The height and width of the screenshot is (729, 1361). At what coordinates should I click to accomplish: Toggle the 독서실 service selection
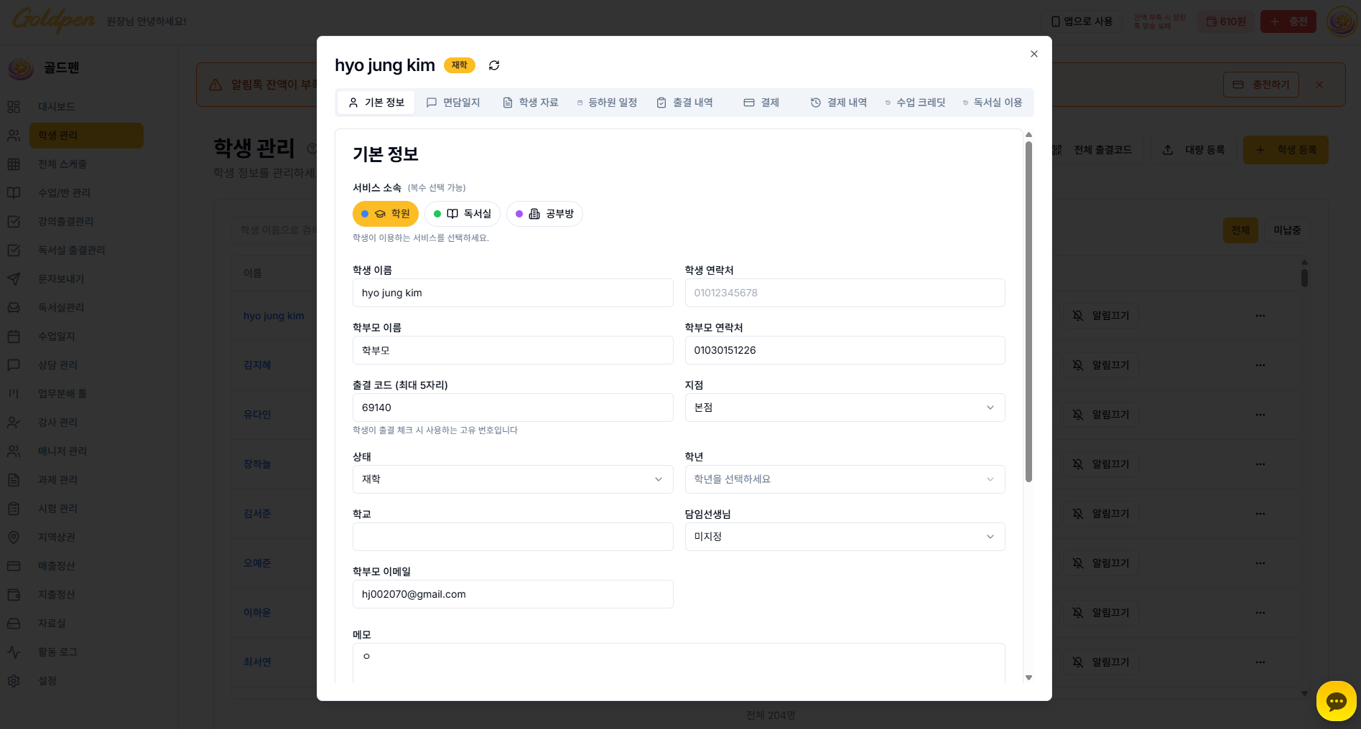click(x=462, y=213)
